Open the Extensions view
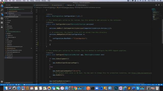 [2, 22]
